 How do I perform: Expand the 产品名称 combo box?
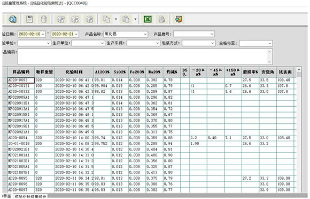(x=145, y=34)
